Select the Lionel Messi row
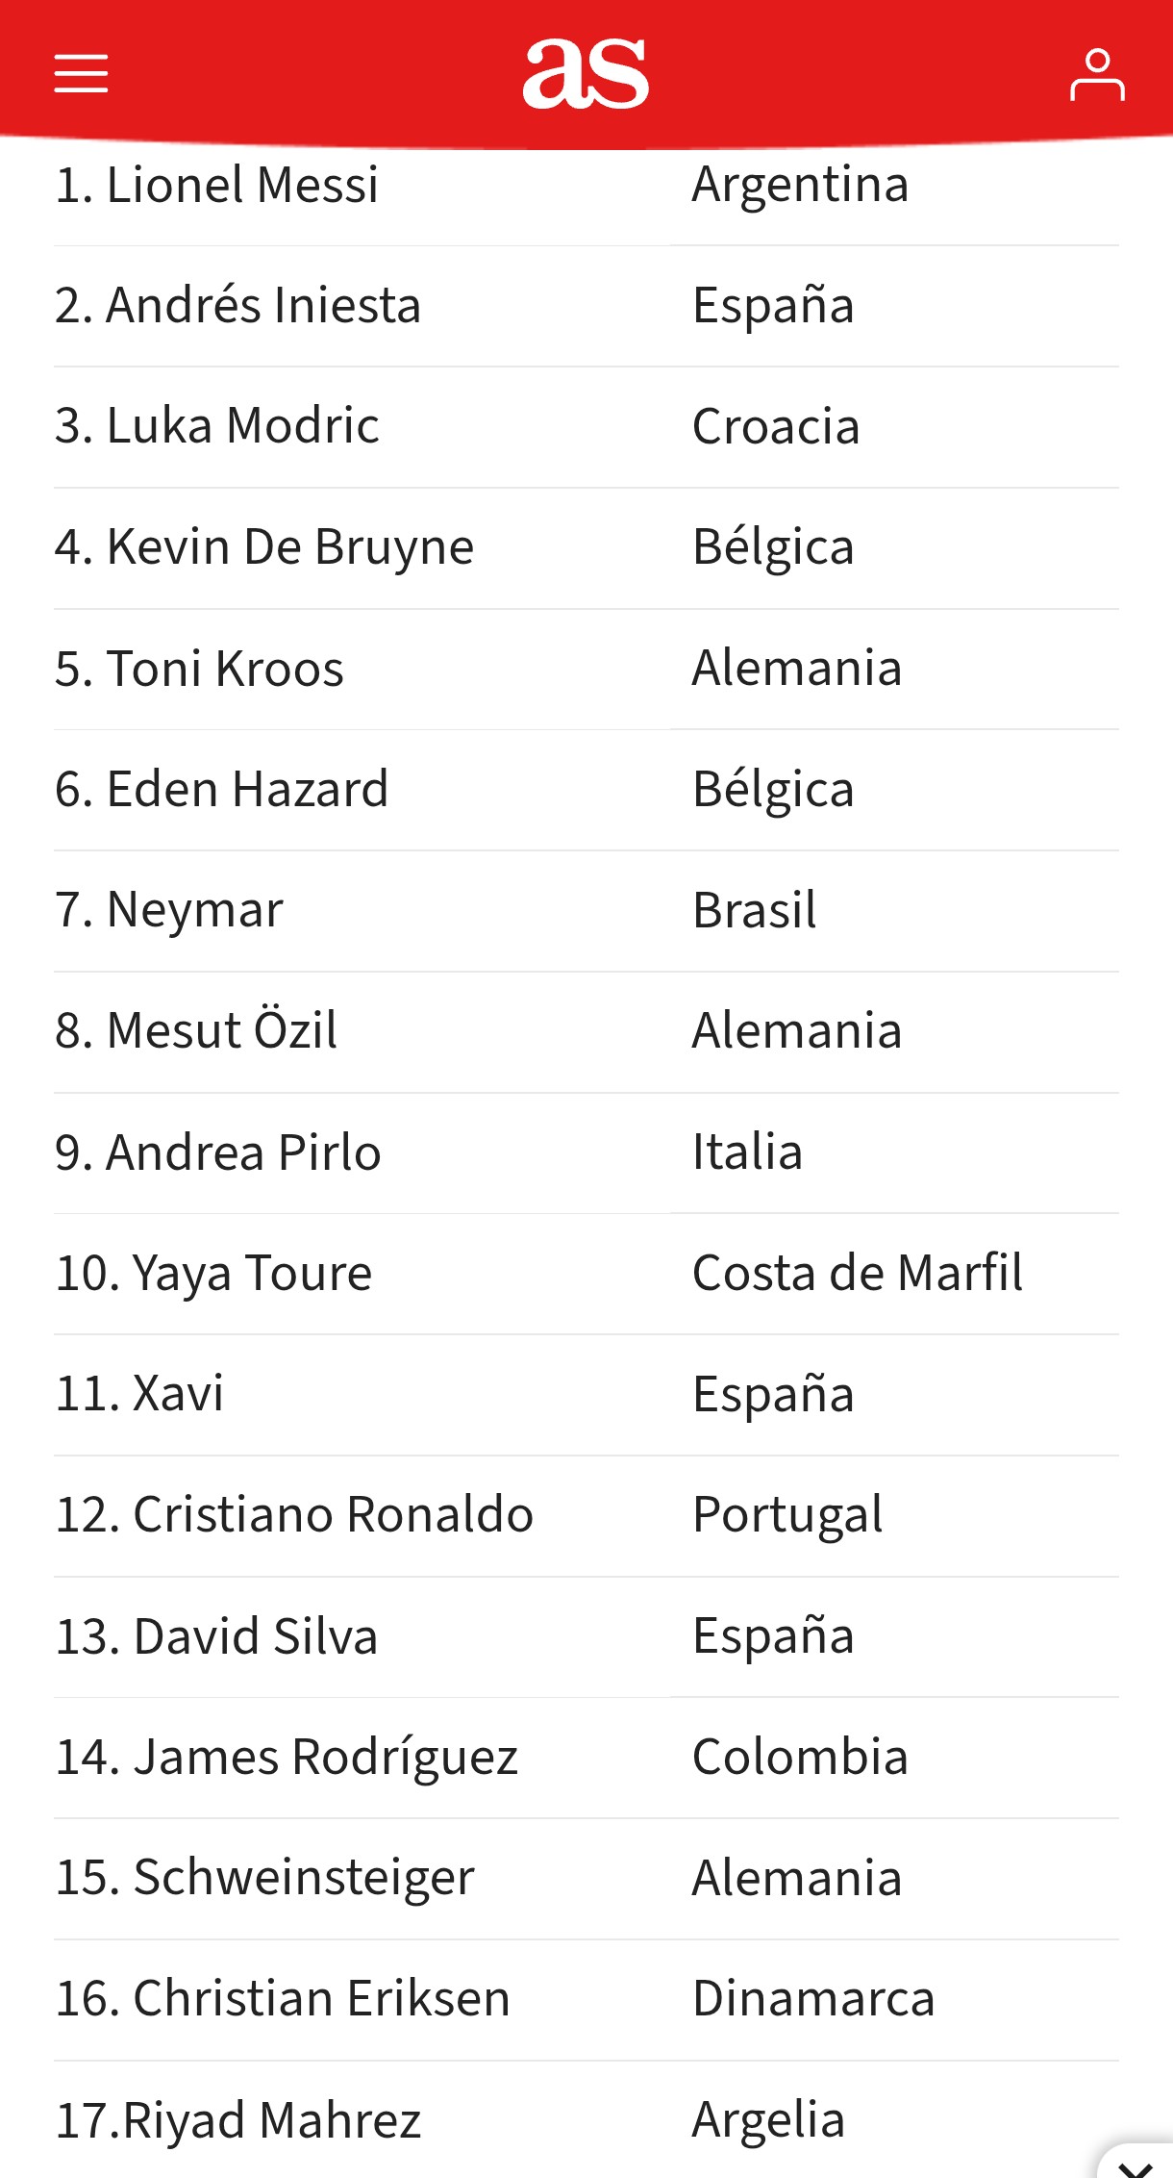The image size is (1173, 2178). coord(586,185)
